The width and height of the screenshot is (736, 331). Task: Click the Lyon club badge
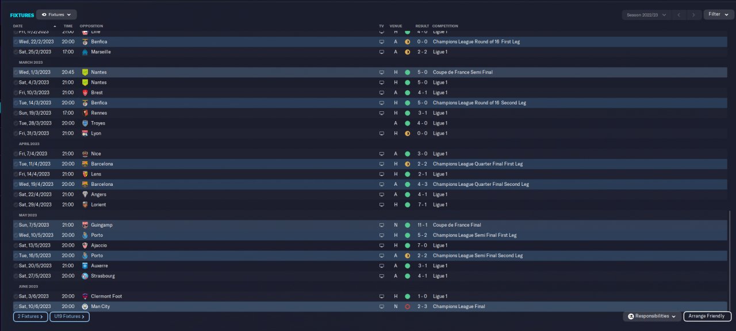click(85, 134)
